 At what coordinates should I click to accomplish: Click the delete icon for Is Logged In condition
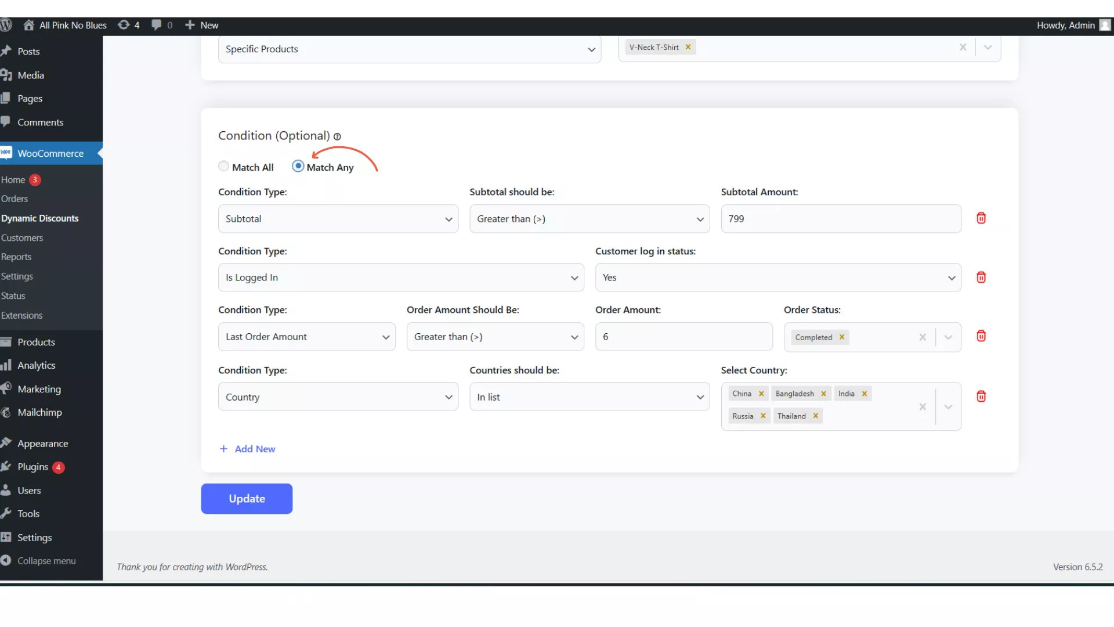tap(981, 277)
